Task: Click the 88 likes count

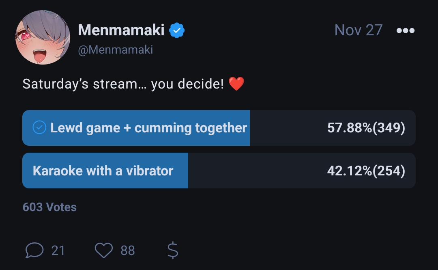Action: 128,251
